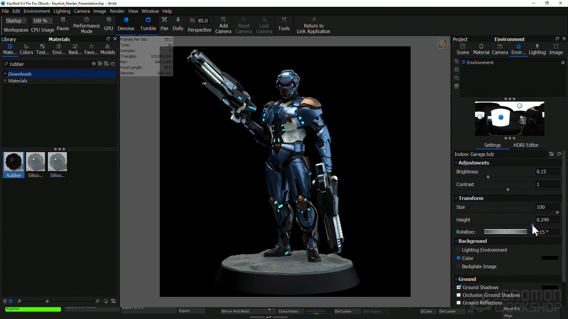Enable Occlusion Ground Shadows checkbox
568x319 pixels.
[x=459, y=295]
